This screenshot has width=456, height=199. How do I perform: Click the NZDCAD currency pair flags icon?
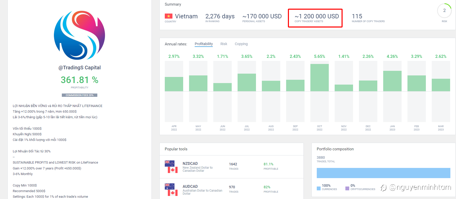[x=171, y=167]
